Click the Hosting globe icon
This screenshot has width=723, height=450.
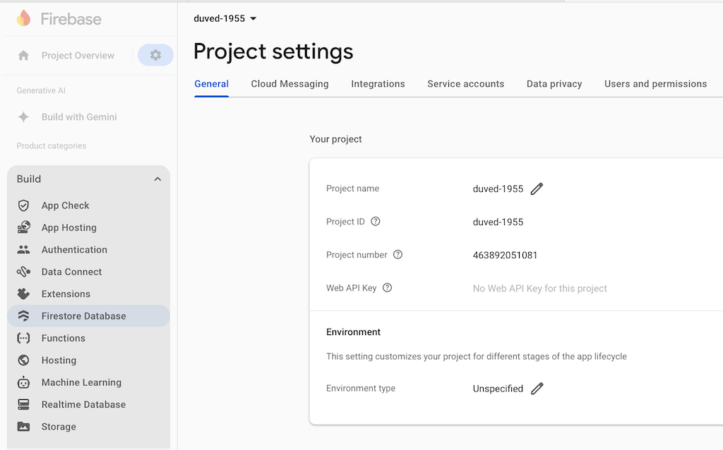tap(23, 360)
